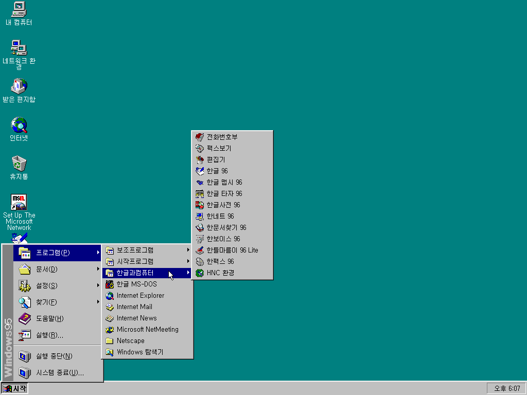Click the 시작 Start button

pos(14,389)
